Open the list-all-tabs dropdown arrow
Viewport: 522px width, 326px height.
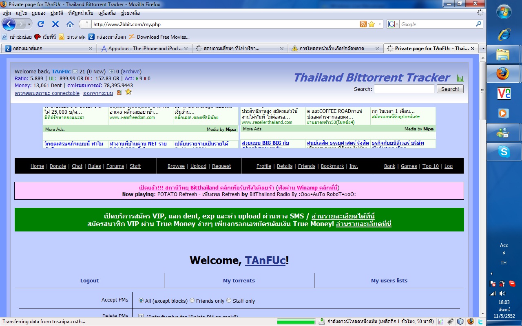483,48
